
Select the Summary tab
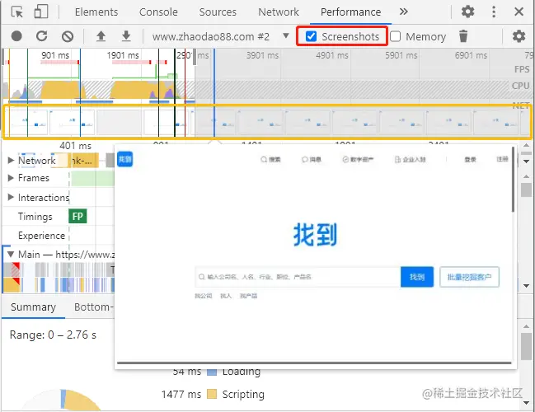coord(33,307)
